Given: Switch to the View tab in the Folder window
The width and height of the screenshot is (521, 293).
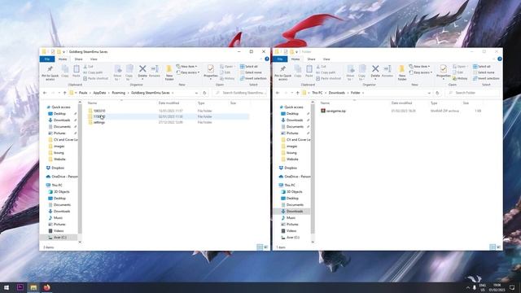Looking at the screenshot, I should (326, 59).
